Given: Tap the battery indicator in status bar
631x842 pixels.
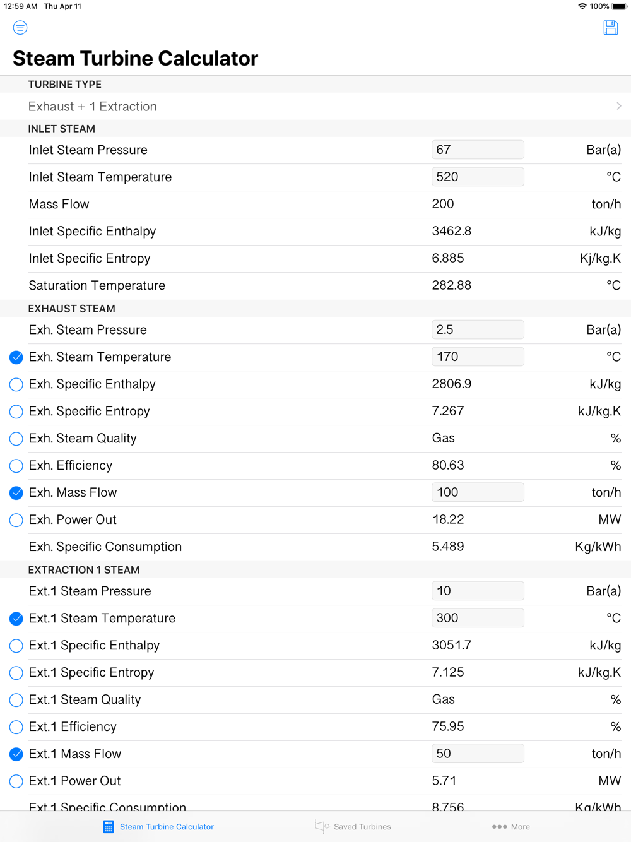Looking at the screenshot, I should pyautogui.click(x=619, y=6).
